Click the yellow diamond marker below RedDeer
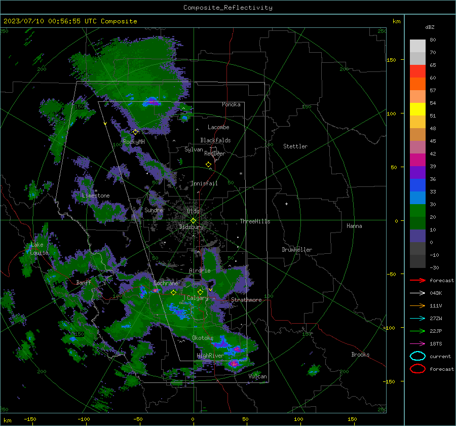This screenshot has width=456, height=426. pyautogui.click(x=208, y=165)
